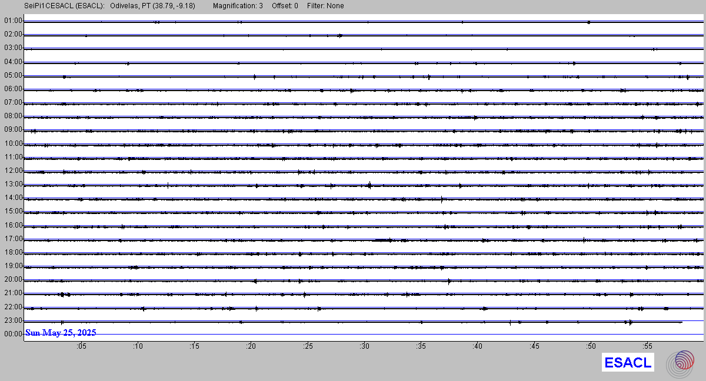Click the :15 minute axis label
Image resolution: width=706 pixels, height=381 pixels.
[194, 347]
